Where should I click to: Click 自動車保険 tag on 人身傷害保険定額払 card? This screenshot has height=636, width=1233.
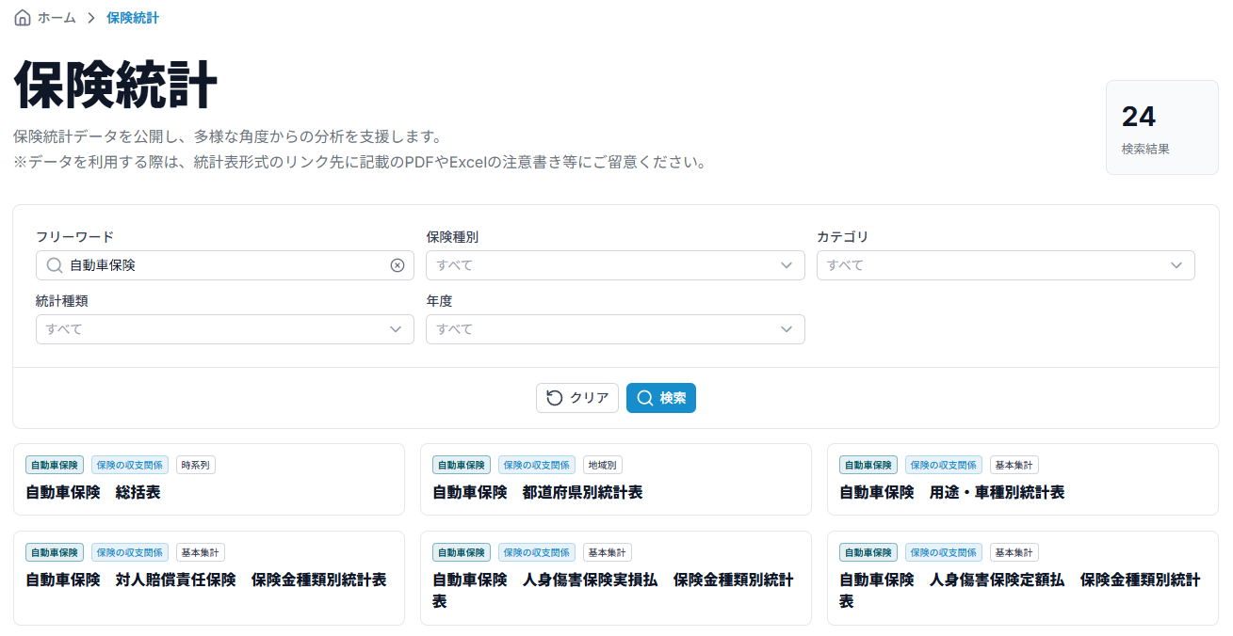[868, 552]
